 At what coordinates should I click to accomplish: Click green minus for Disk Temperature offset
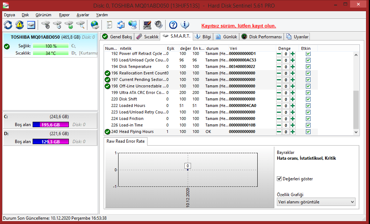(x=279, y=66)
